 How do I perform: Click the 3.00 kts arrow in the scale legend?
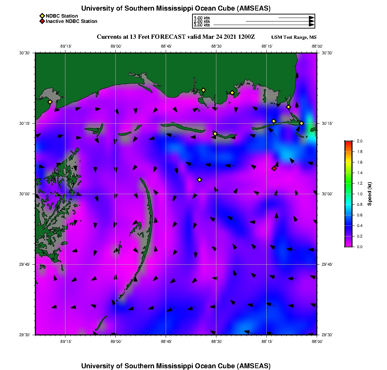click(x=264, y=25)
